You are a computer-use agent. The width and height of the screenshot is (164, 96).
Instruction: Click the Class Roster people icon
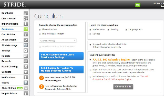coord(26,18)
